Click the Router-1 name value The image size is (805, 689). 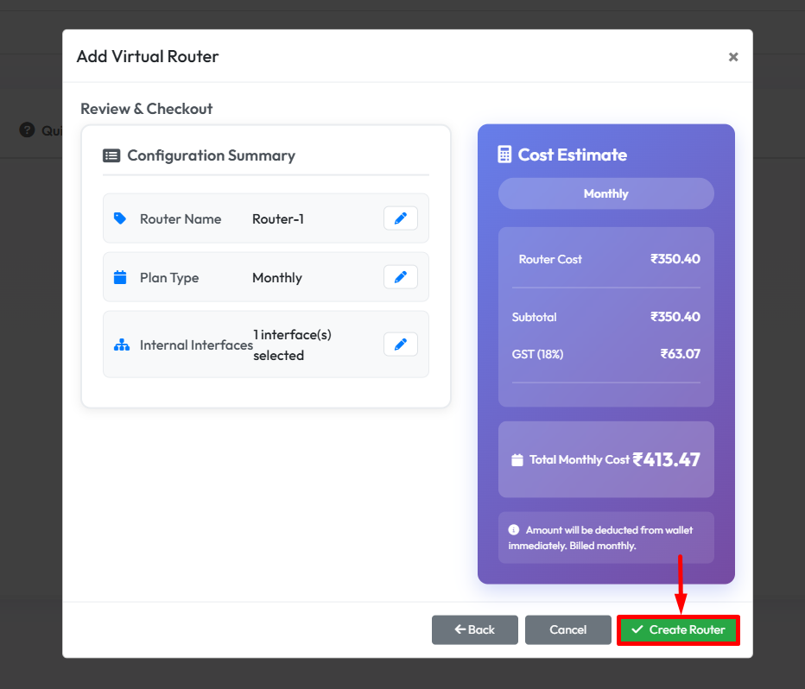pyautogui.click(x=278, y=219)
